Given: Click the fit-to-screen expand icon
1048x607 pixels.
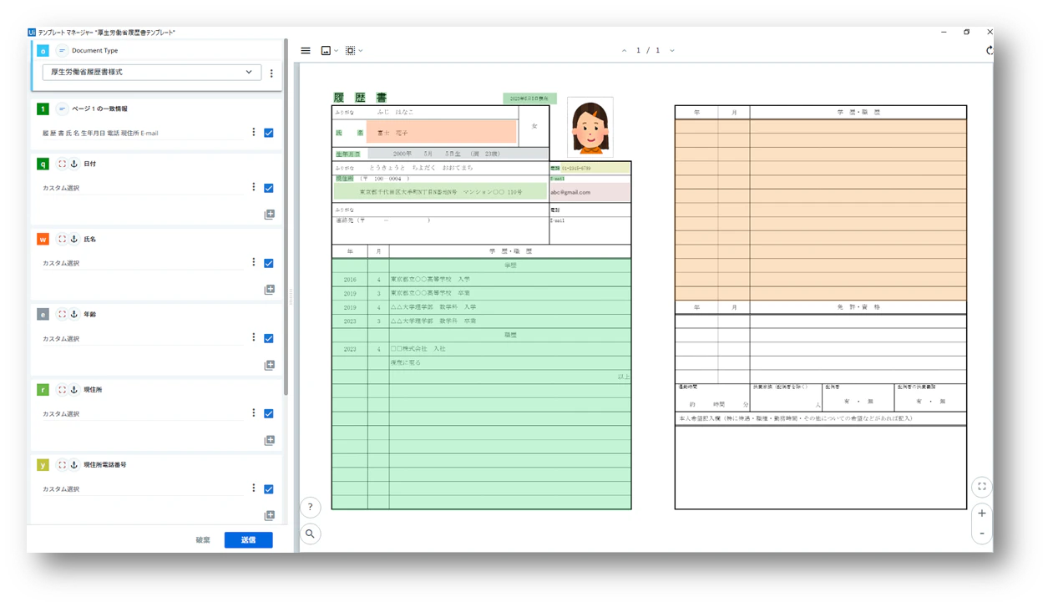Looking at the screenshot, I should click(981, 487).
